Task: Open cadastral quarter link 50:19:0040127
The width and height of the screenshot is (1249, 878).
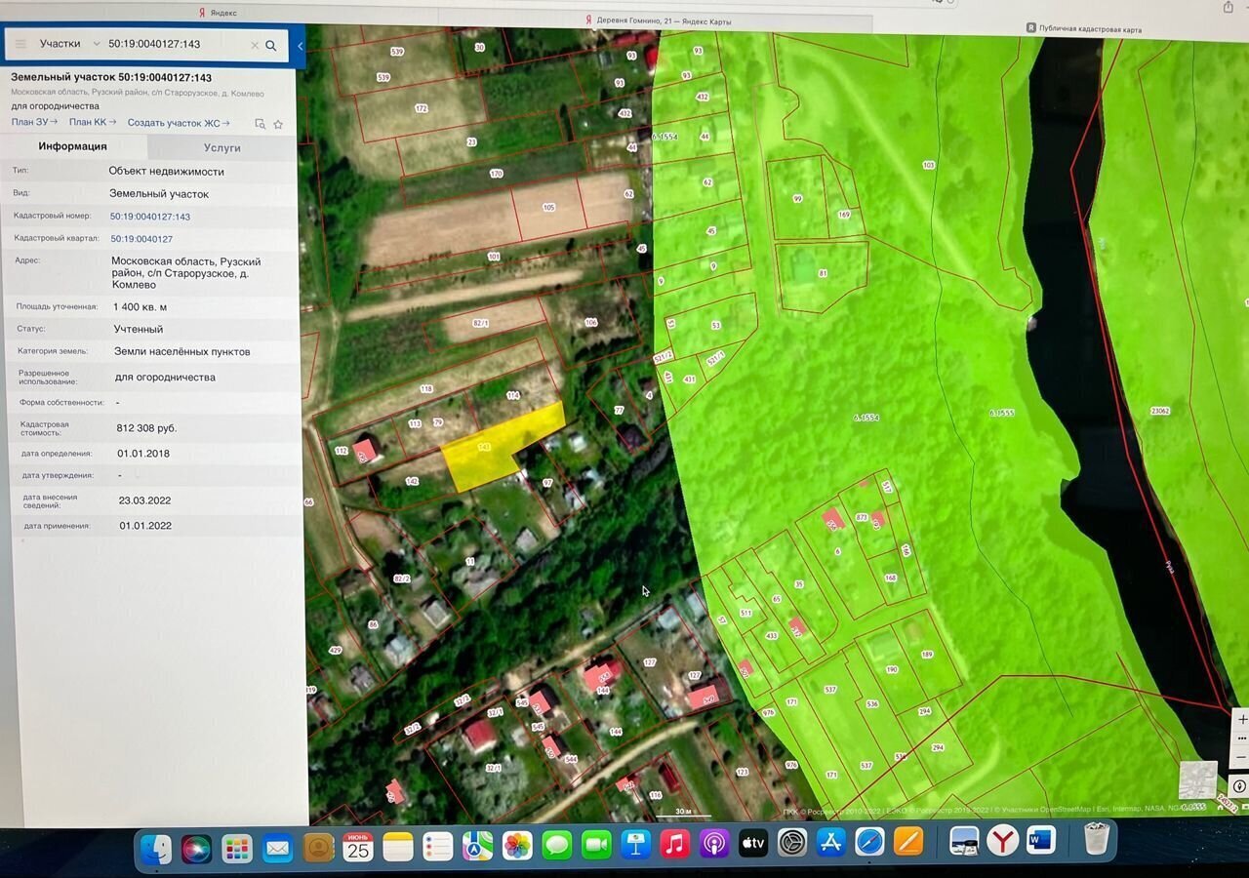Action: [141, 239]
